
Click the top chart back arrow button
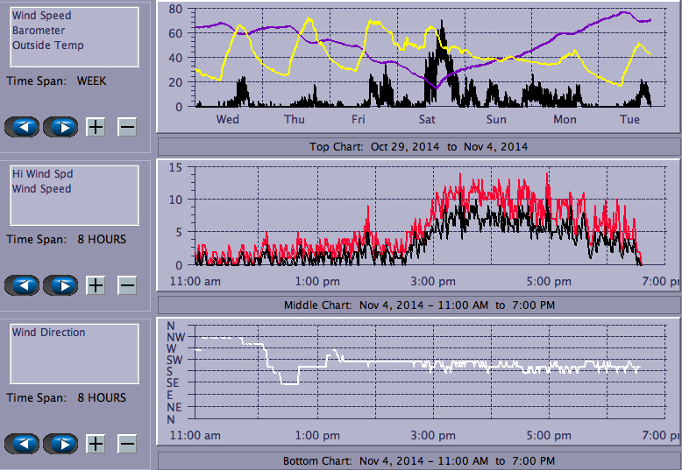(22, 127)
